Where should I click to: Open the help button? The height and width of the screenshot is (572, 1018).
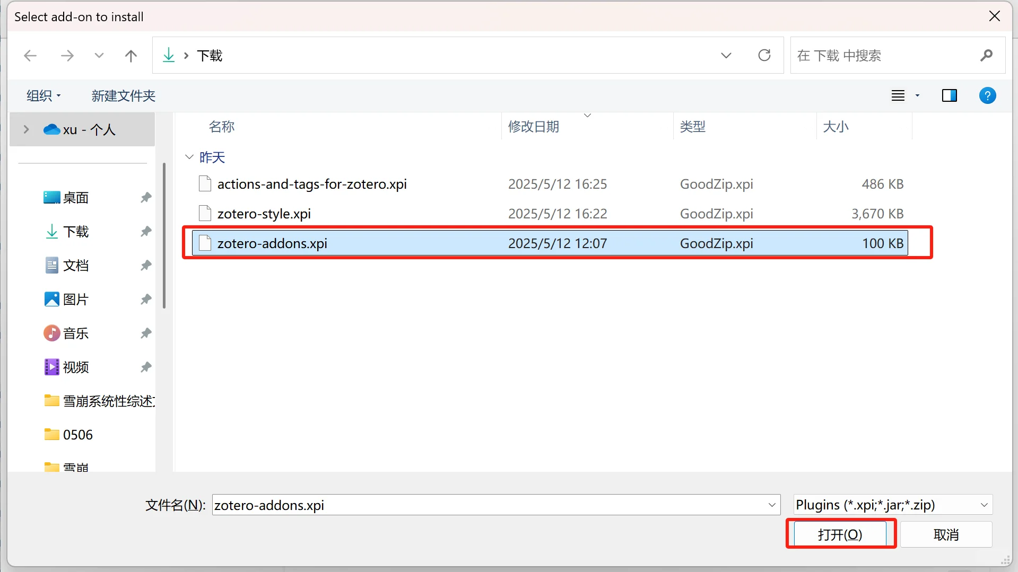click(987, 96)
